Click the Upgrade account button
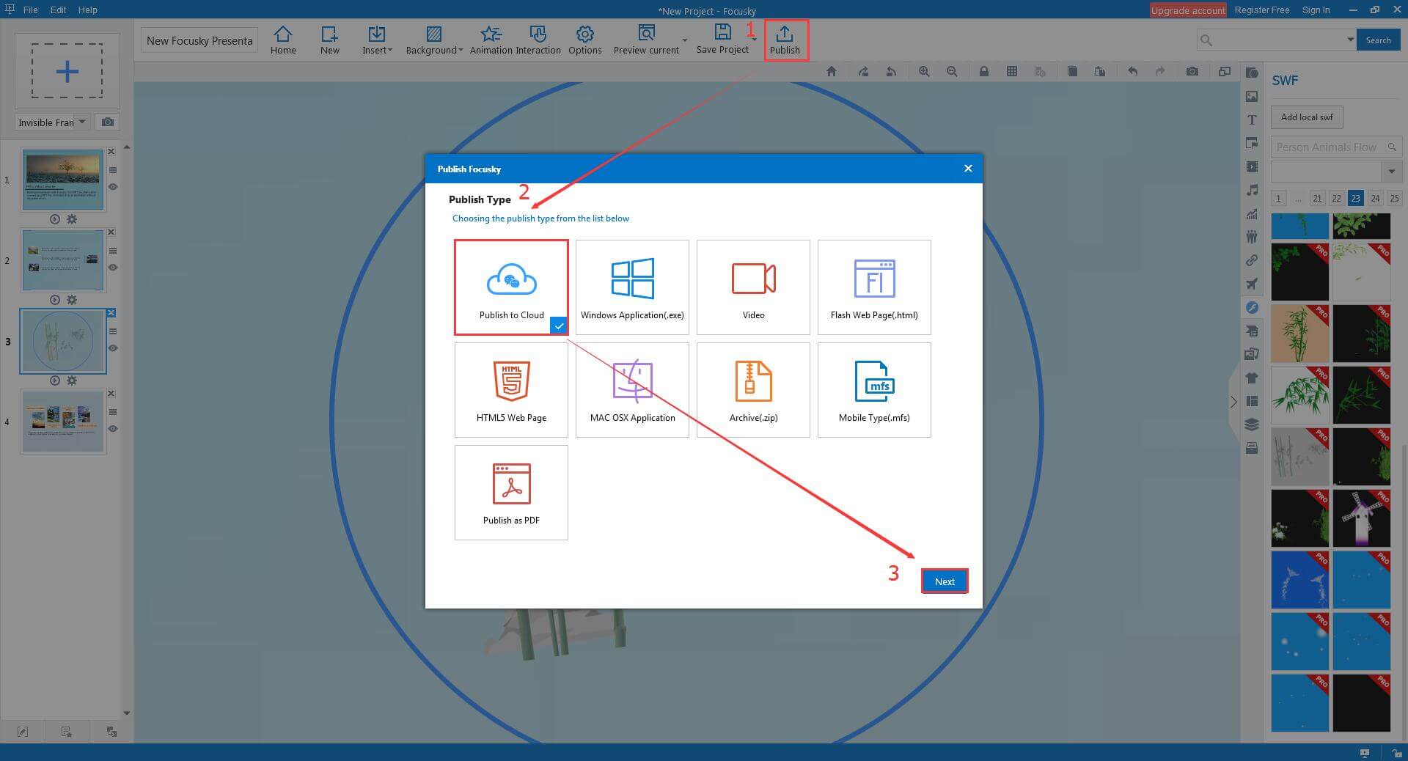This screenshot has width=1408, height=761. point(1188,10)
